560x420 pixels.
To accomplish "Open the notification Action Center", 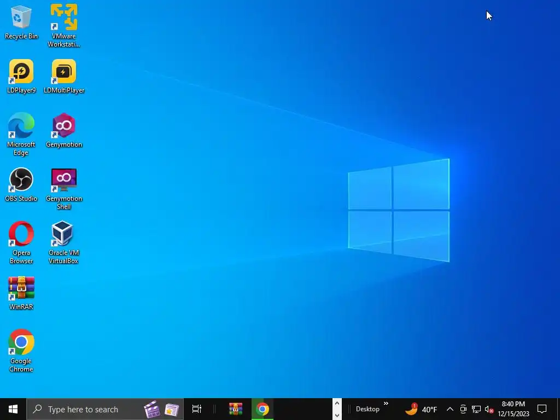I will coord(542,409).
